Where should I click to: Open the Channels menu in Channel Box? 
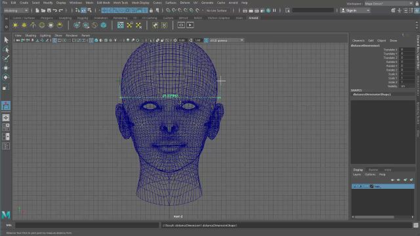tap(358, 41)
